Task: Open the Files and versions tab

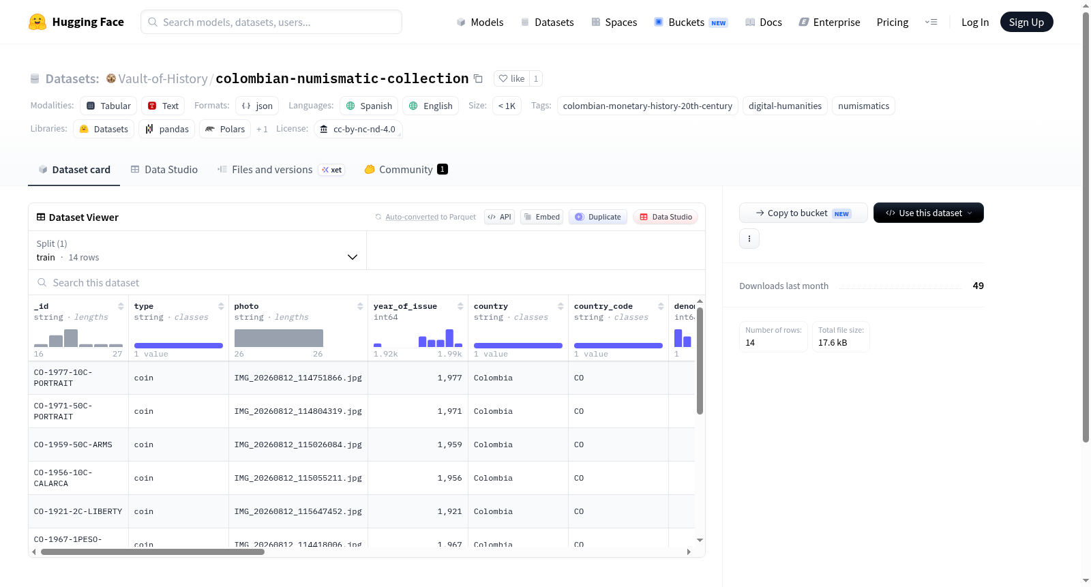Action: [x=281, y=170]
